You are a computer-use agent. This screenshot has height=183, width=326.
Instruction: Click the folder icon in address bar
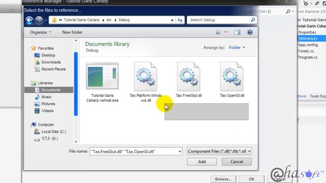click(x=54, y=20)
